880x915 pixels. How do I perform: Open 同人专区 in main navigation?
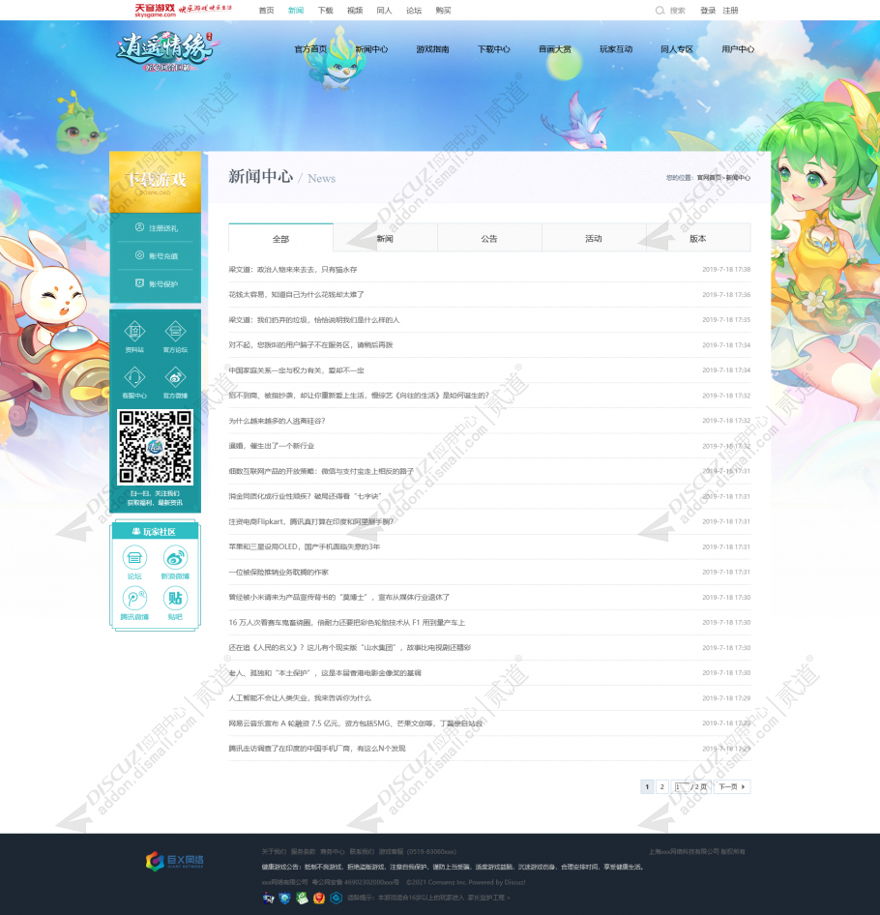click(x=677, y=49)
